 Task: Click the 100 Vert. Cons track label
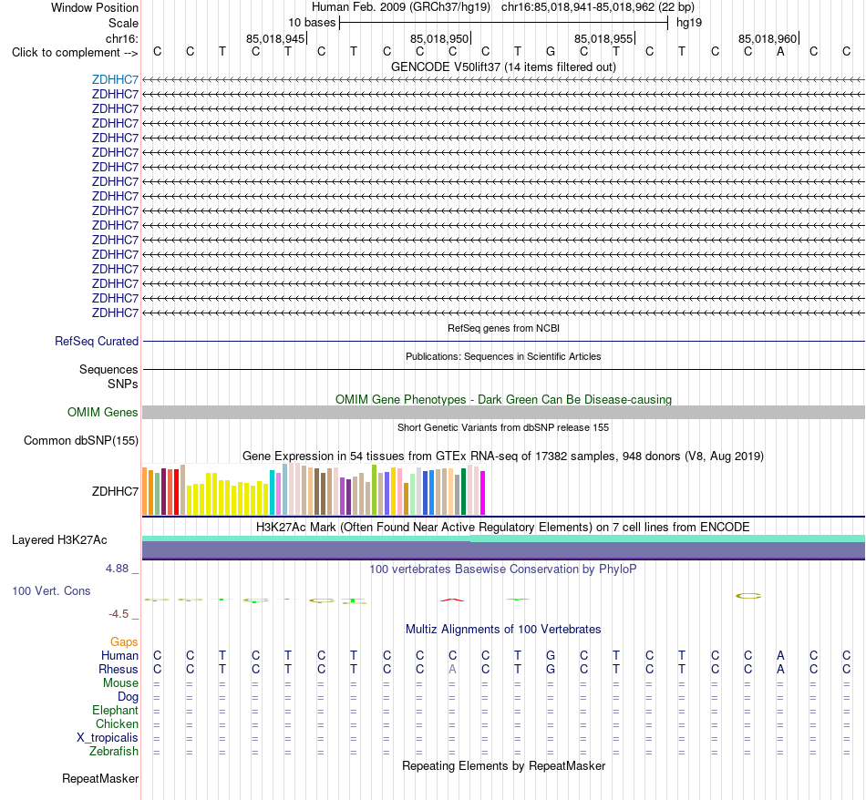pos(51,590)
